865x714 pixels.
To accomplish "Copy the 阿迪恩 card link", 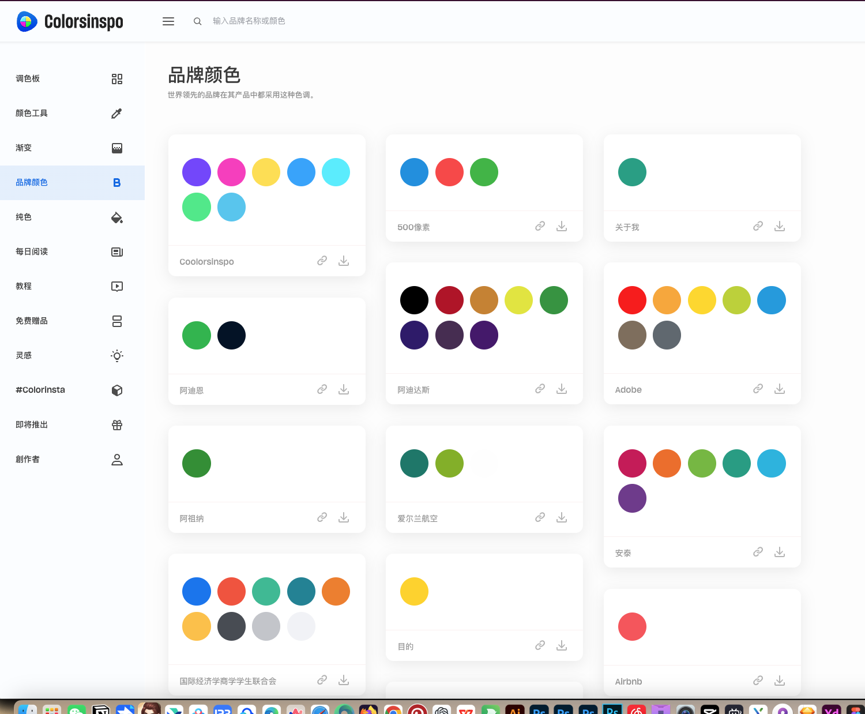I will [x=322, y=389].
